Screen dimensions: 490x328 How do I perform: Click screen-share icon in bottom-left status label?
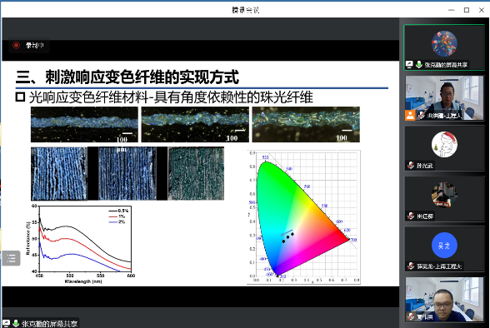[x=6, y=323]
